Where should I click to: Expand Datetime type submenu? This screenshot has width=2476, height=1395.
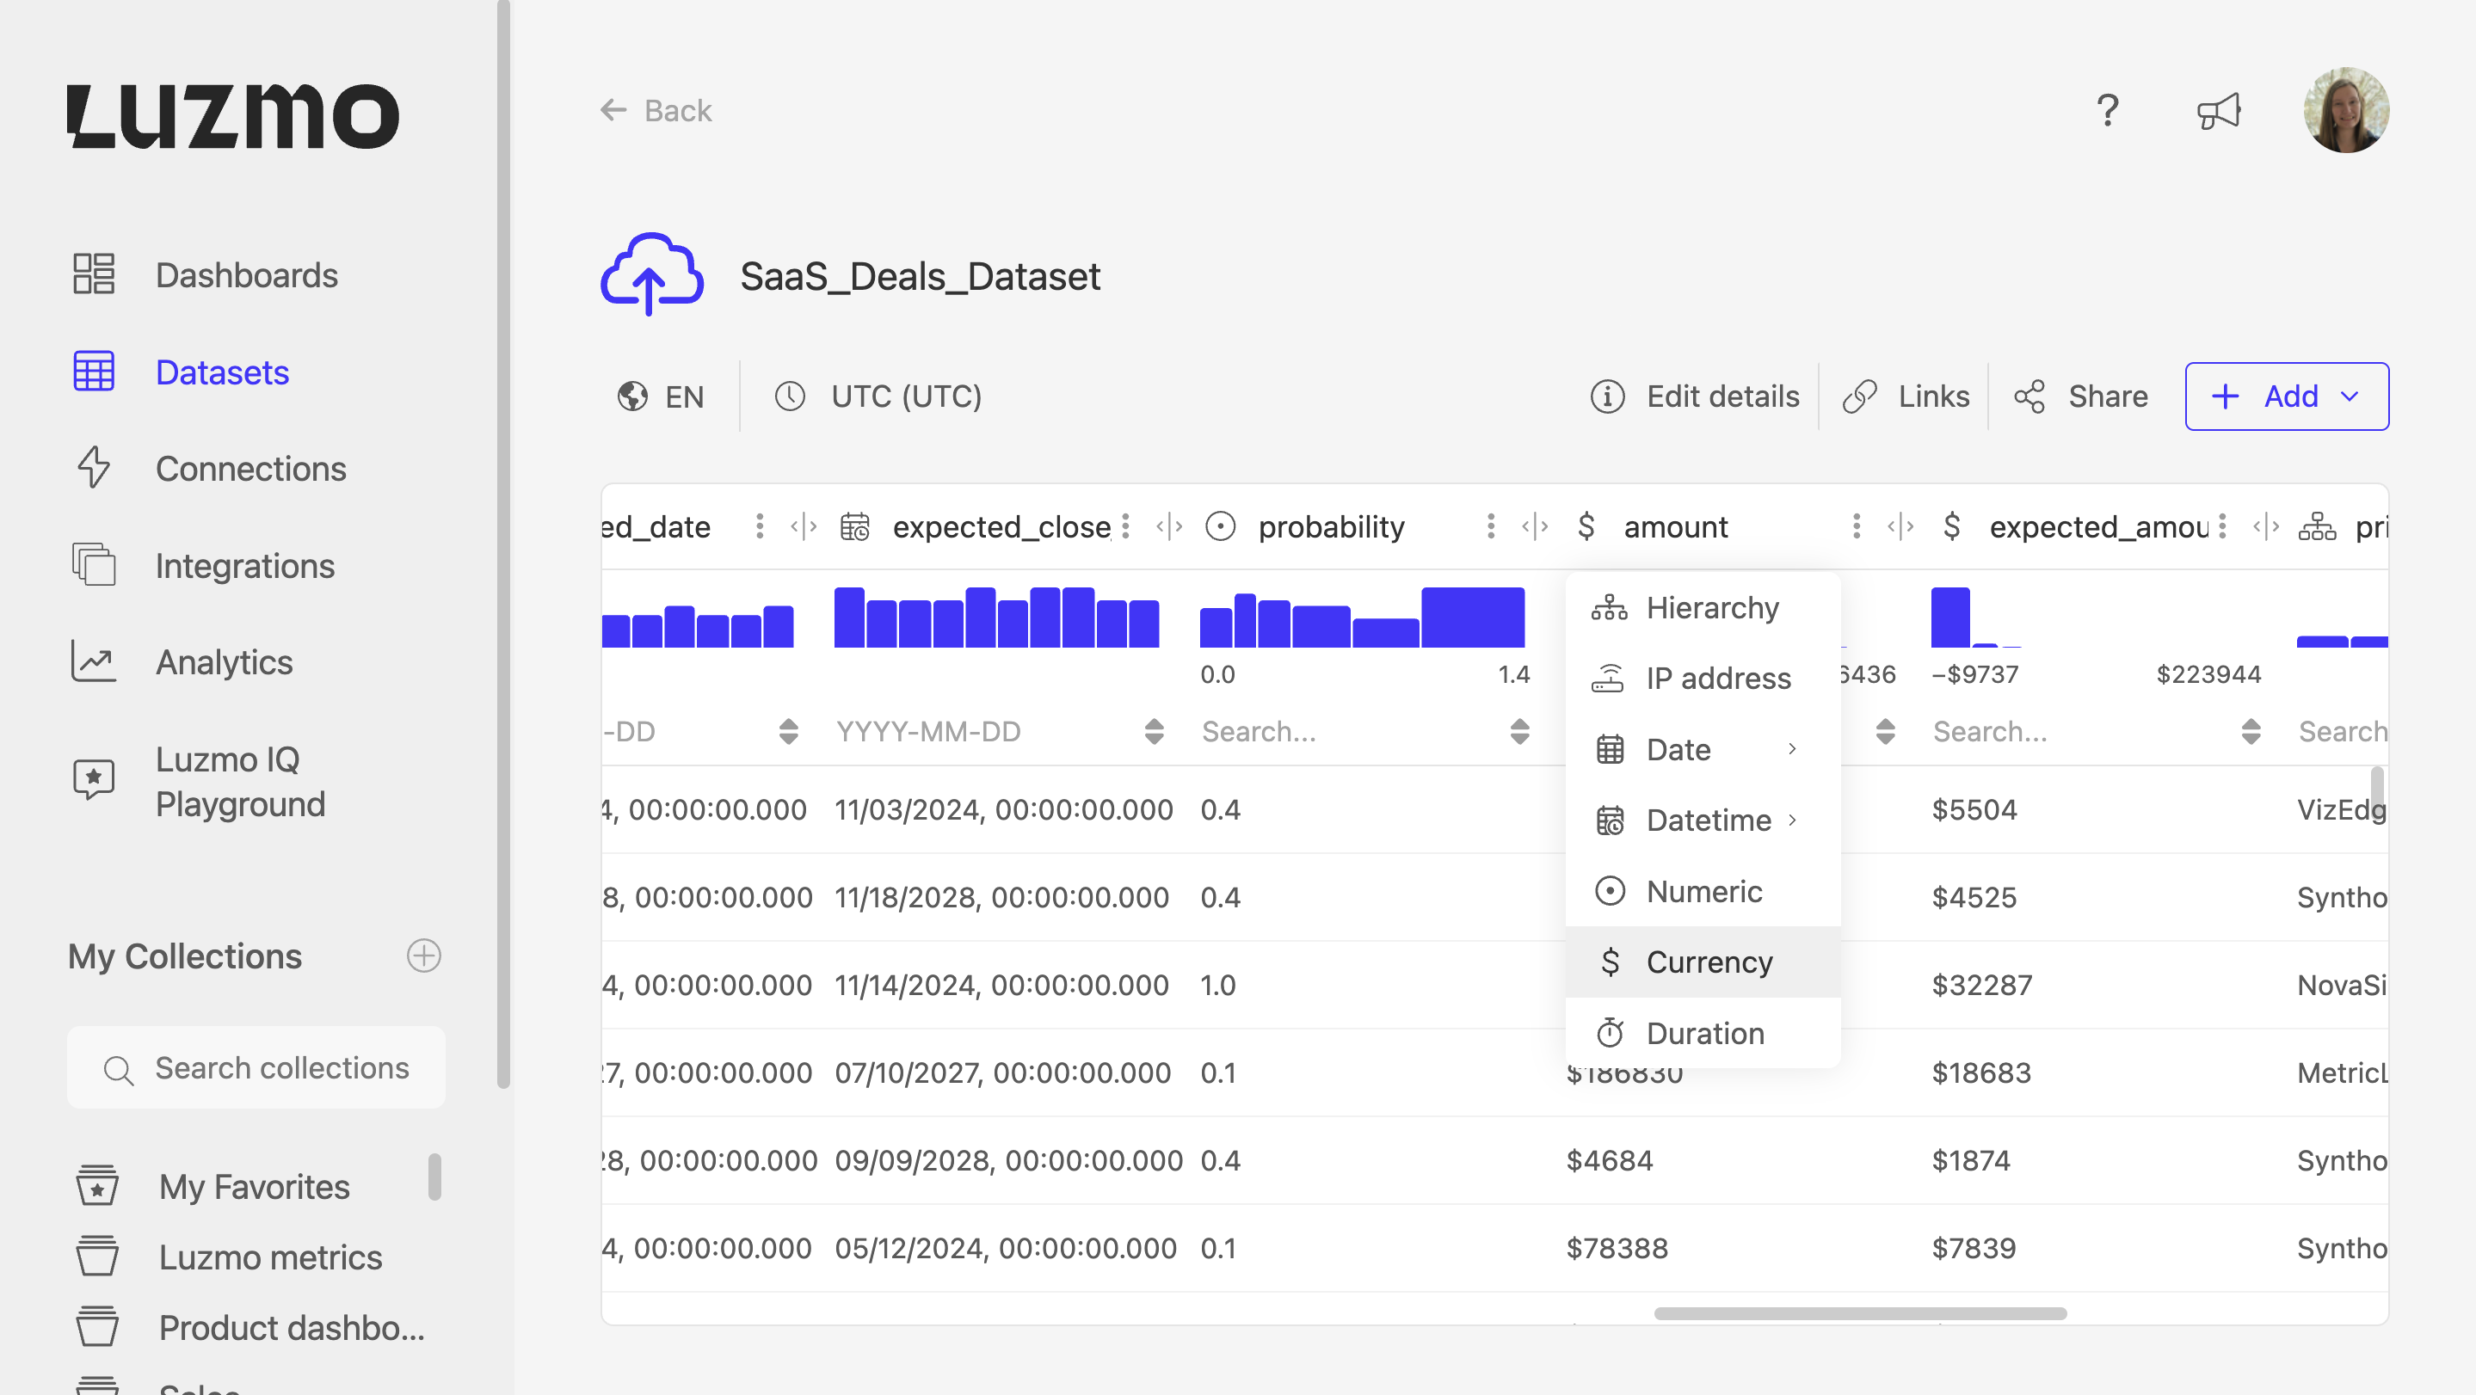[x=1703, y=820]
